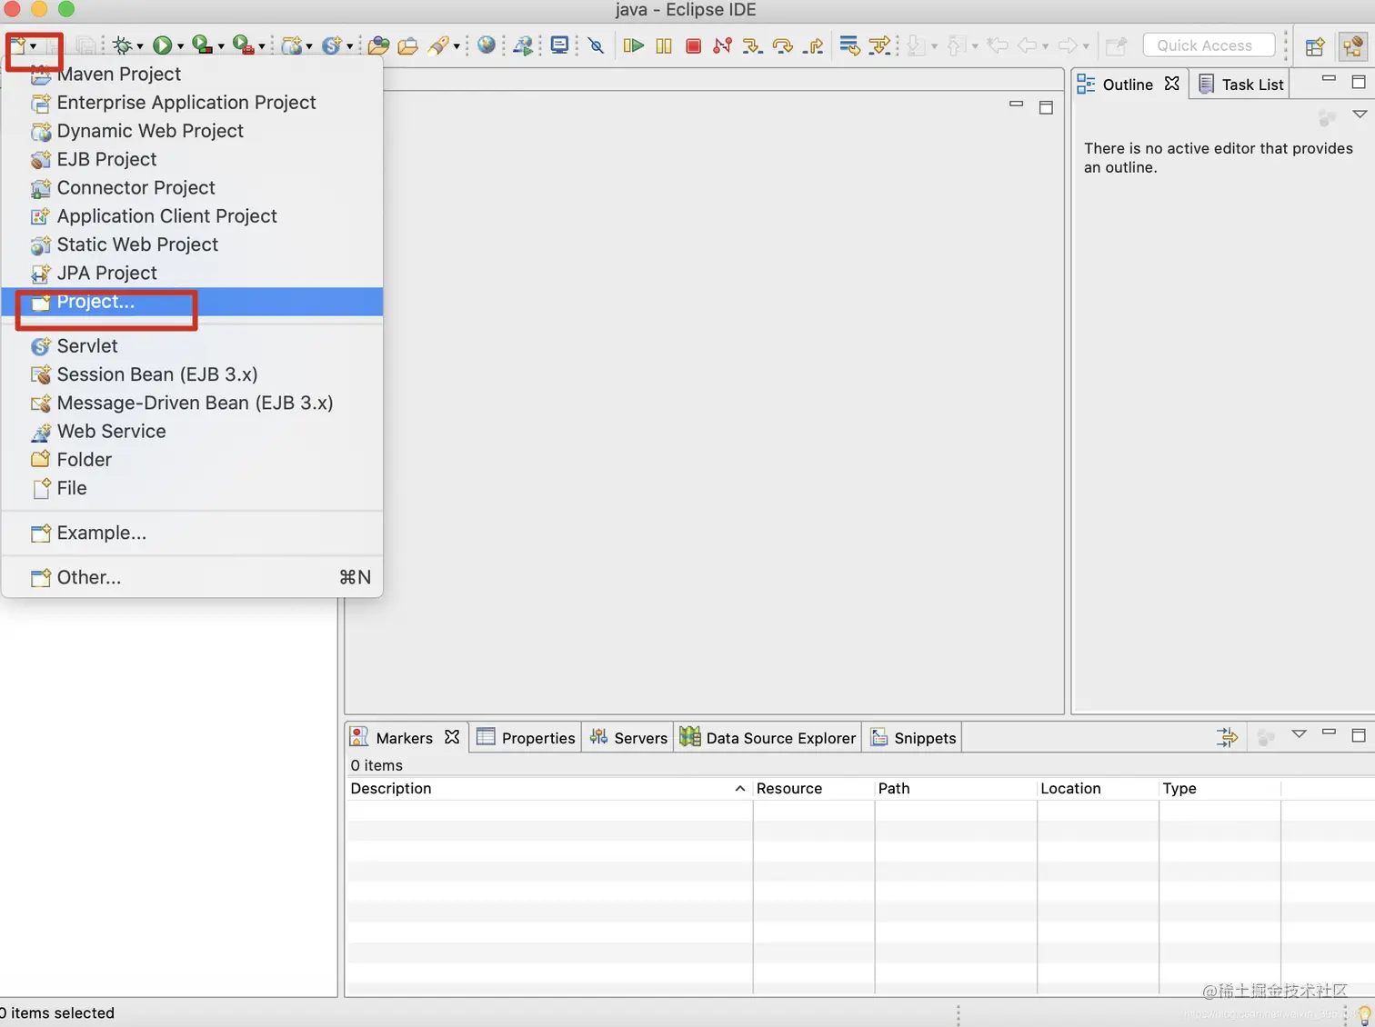
Task: Click the Resource column header
Action: (x=813, y=789)
